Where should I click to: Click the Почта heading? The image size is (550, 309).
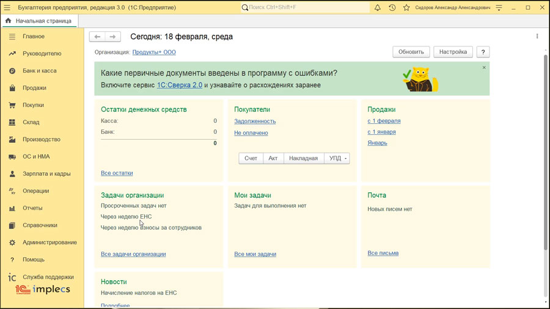pos(376,195)
